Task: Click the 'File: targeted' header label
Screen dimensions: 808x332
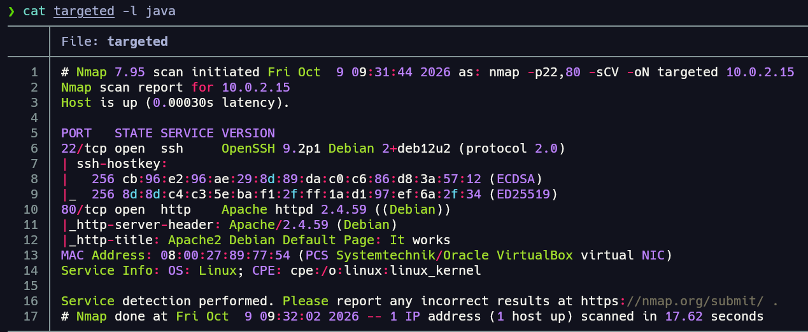Action: [x=115, y=41]
